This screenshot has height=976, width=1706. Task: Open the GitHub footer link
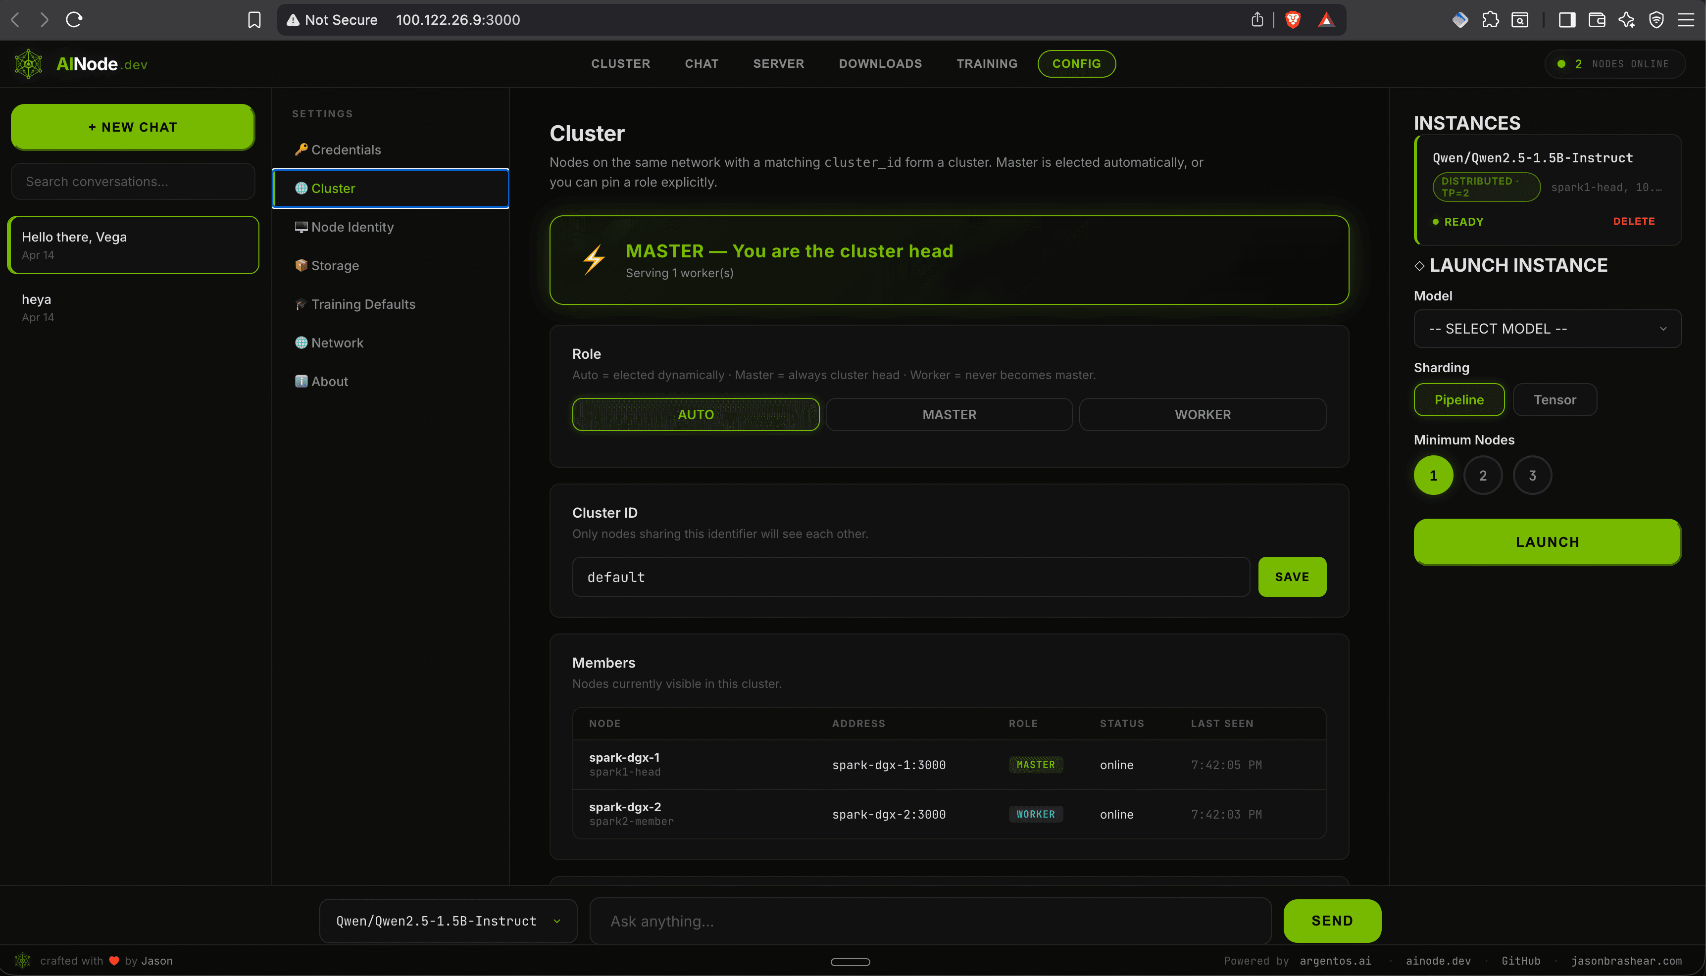point(1520,961)
